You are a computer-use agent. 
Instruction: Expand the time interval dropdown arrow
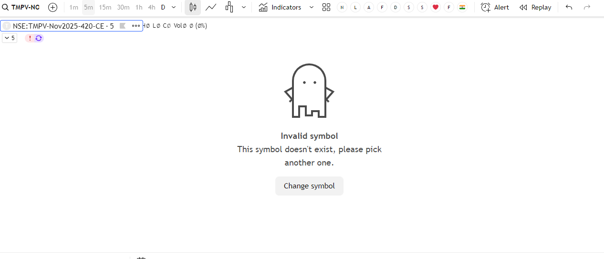click(x=174, y=8)
